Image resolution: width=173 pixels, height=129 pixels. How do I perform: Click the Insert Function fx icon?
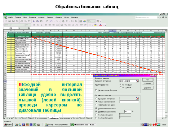[x=29, y=28]
